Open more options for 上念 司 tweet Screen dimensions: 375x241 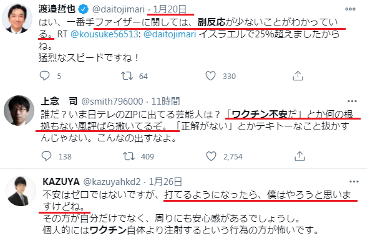352,102
